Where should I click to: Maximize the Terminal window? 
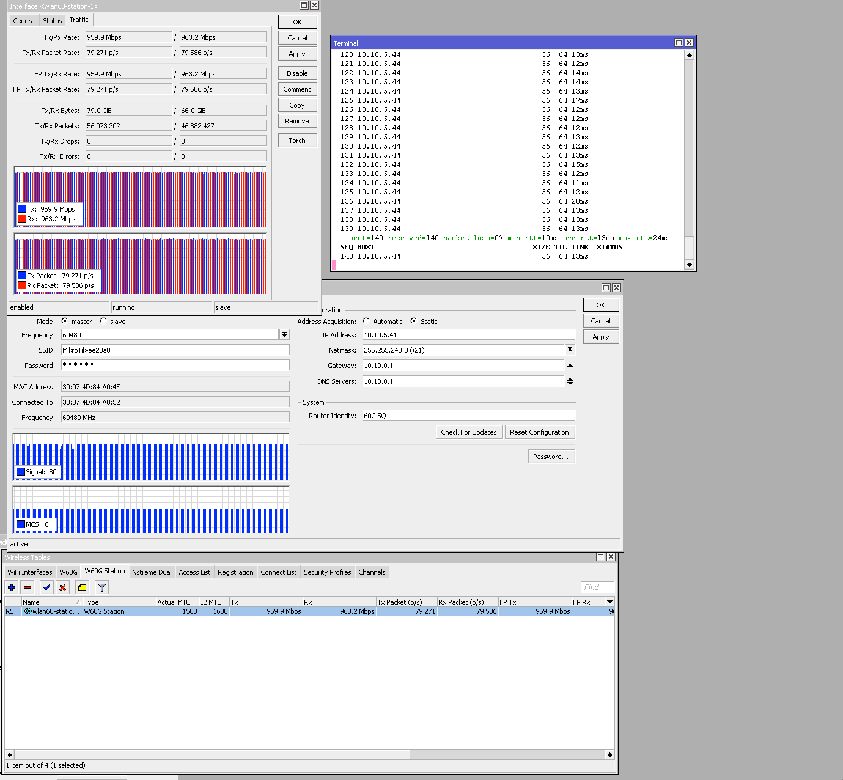(679, 43)
